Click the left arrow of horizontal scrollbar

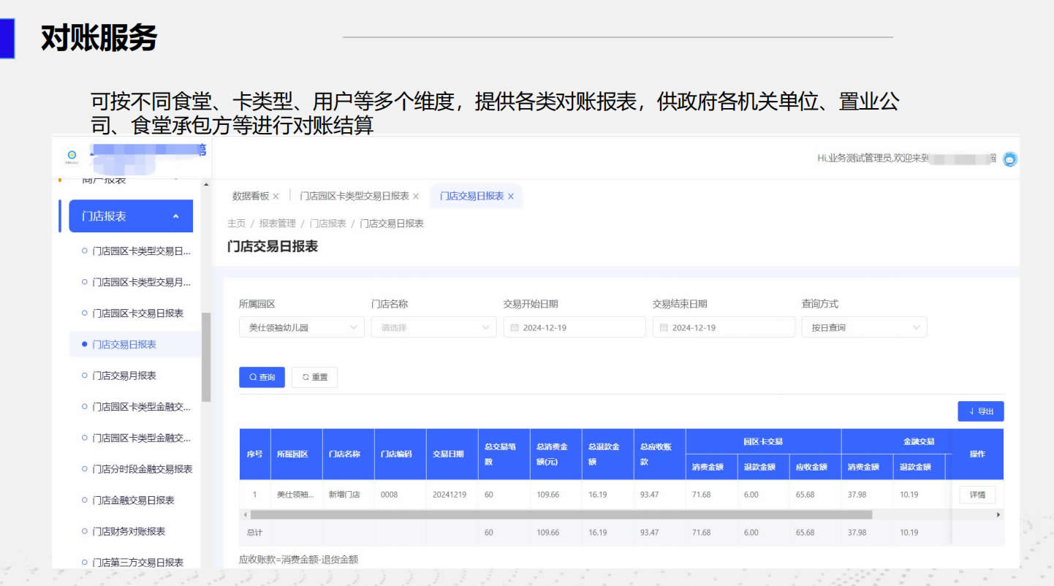tap(245, 515)
